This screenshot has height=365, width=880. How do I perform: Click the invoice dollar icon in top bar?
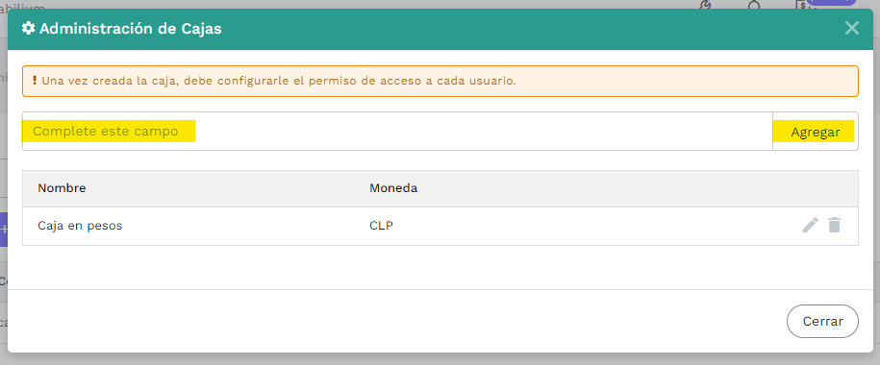[x=801, y=5]
